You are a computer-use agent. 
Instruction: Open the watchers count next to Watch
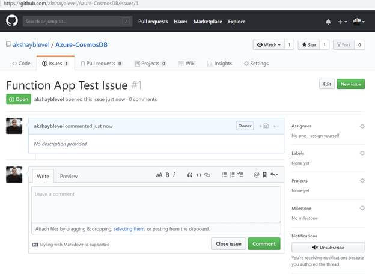(289, 44)
